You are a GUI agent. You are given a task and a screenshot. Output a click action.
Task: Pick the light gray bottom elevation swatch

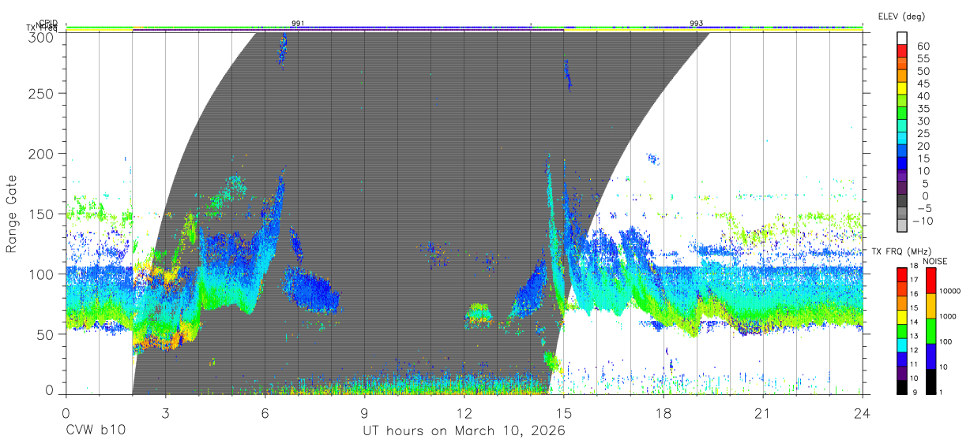(902, 226)
